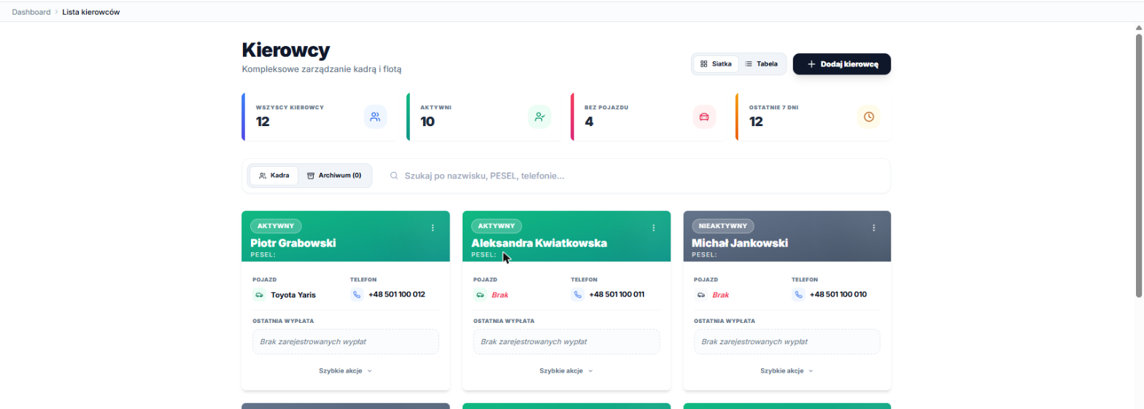Click name Michał Jankowski
Viewport: 1144px width, 409px height.
pos(740,243)
